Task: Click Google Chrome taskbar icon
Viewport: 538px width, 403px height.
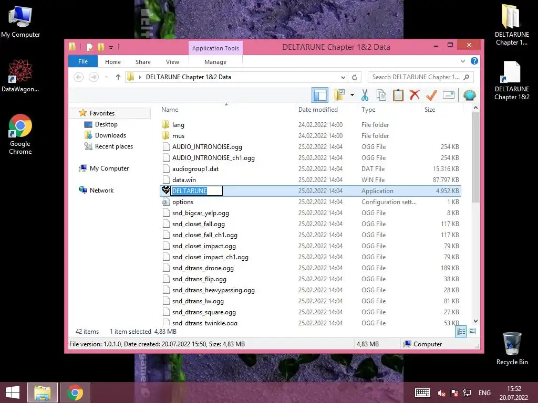Action: pos(75,393)
